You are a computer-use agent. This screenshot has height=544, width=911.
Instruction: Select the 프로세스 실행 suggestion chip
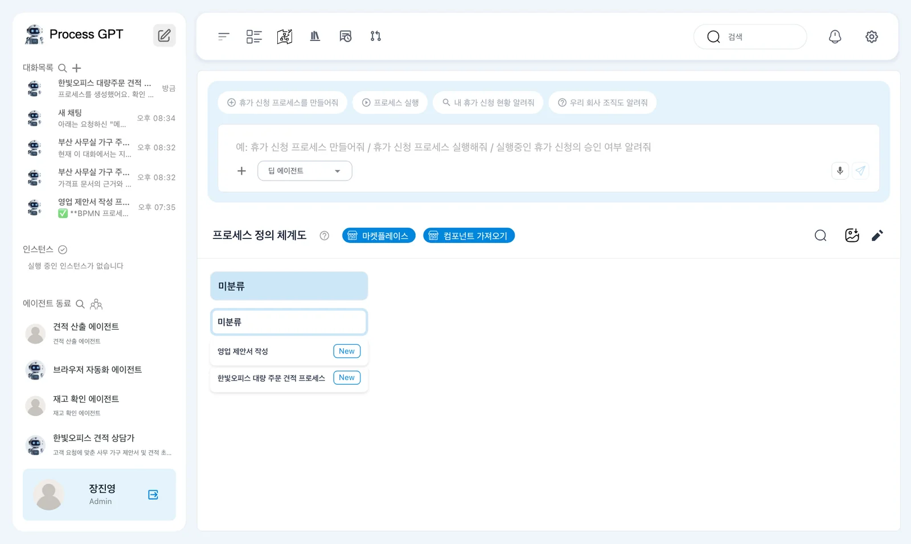tap(390, 103)
